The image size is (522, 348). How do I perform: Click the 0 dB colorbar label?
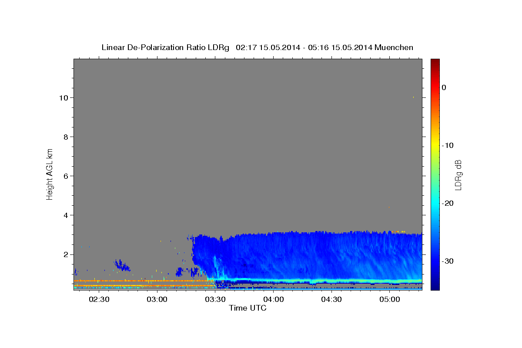pos(444,87)
